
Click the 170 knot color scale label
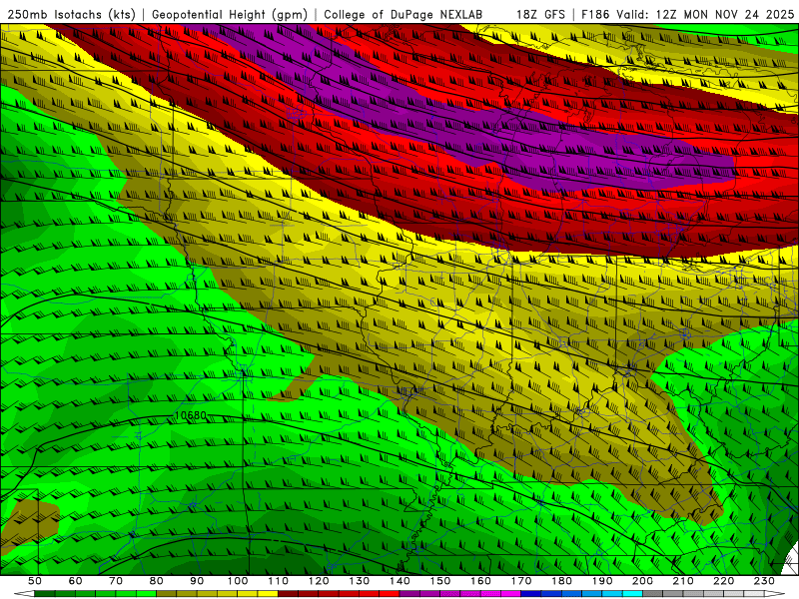(x=521, y=581)
